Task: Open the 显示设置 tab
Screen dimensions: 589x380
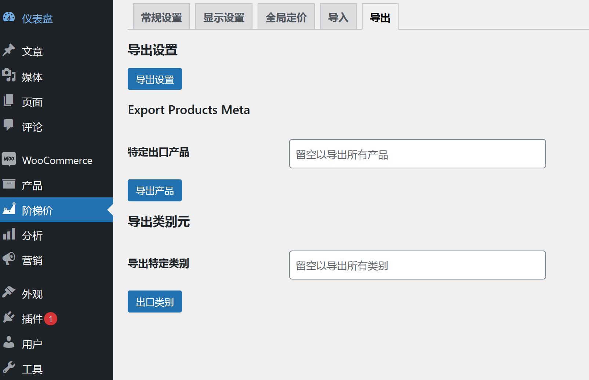Action: (224, 17)
